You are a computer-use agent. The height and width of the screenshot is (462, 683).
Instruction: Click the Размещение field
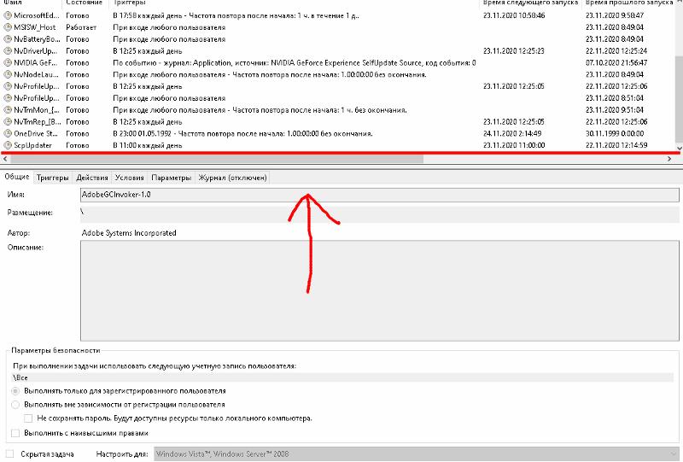379,213
